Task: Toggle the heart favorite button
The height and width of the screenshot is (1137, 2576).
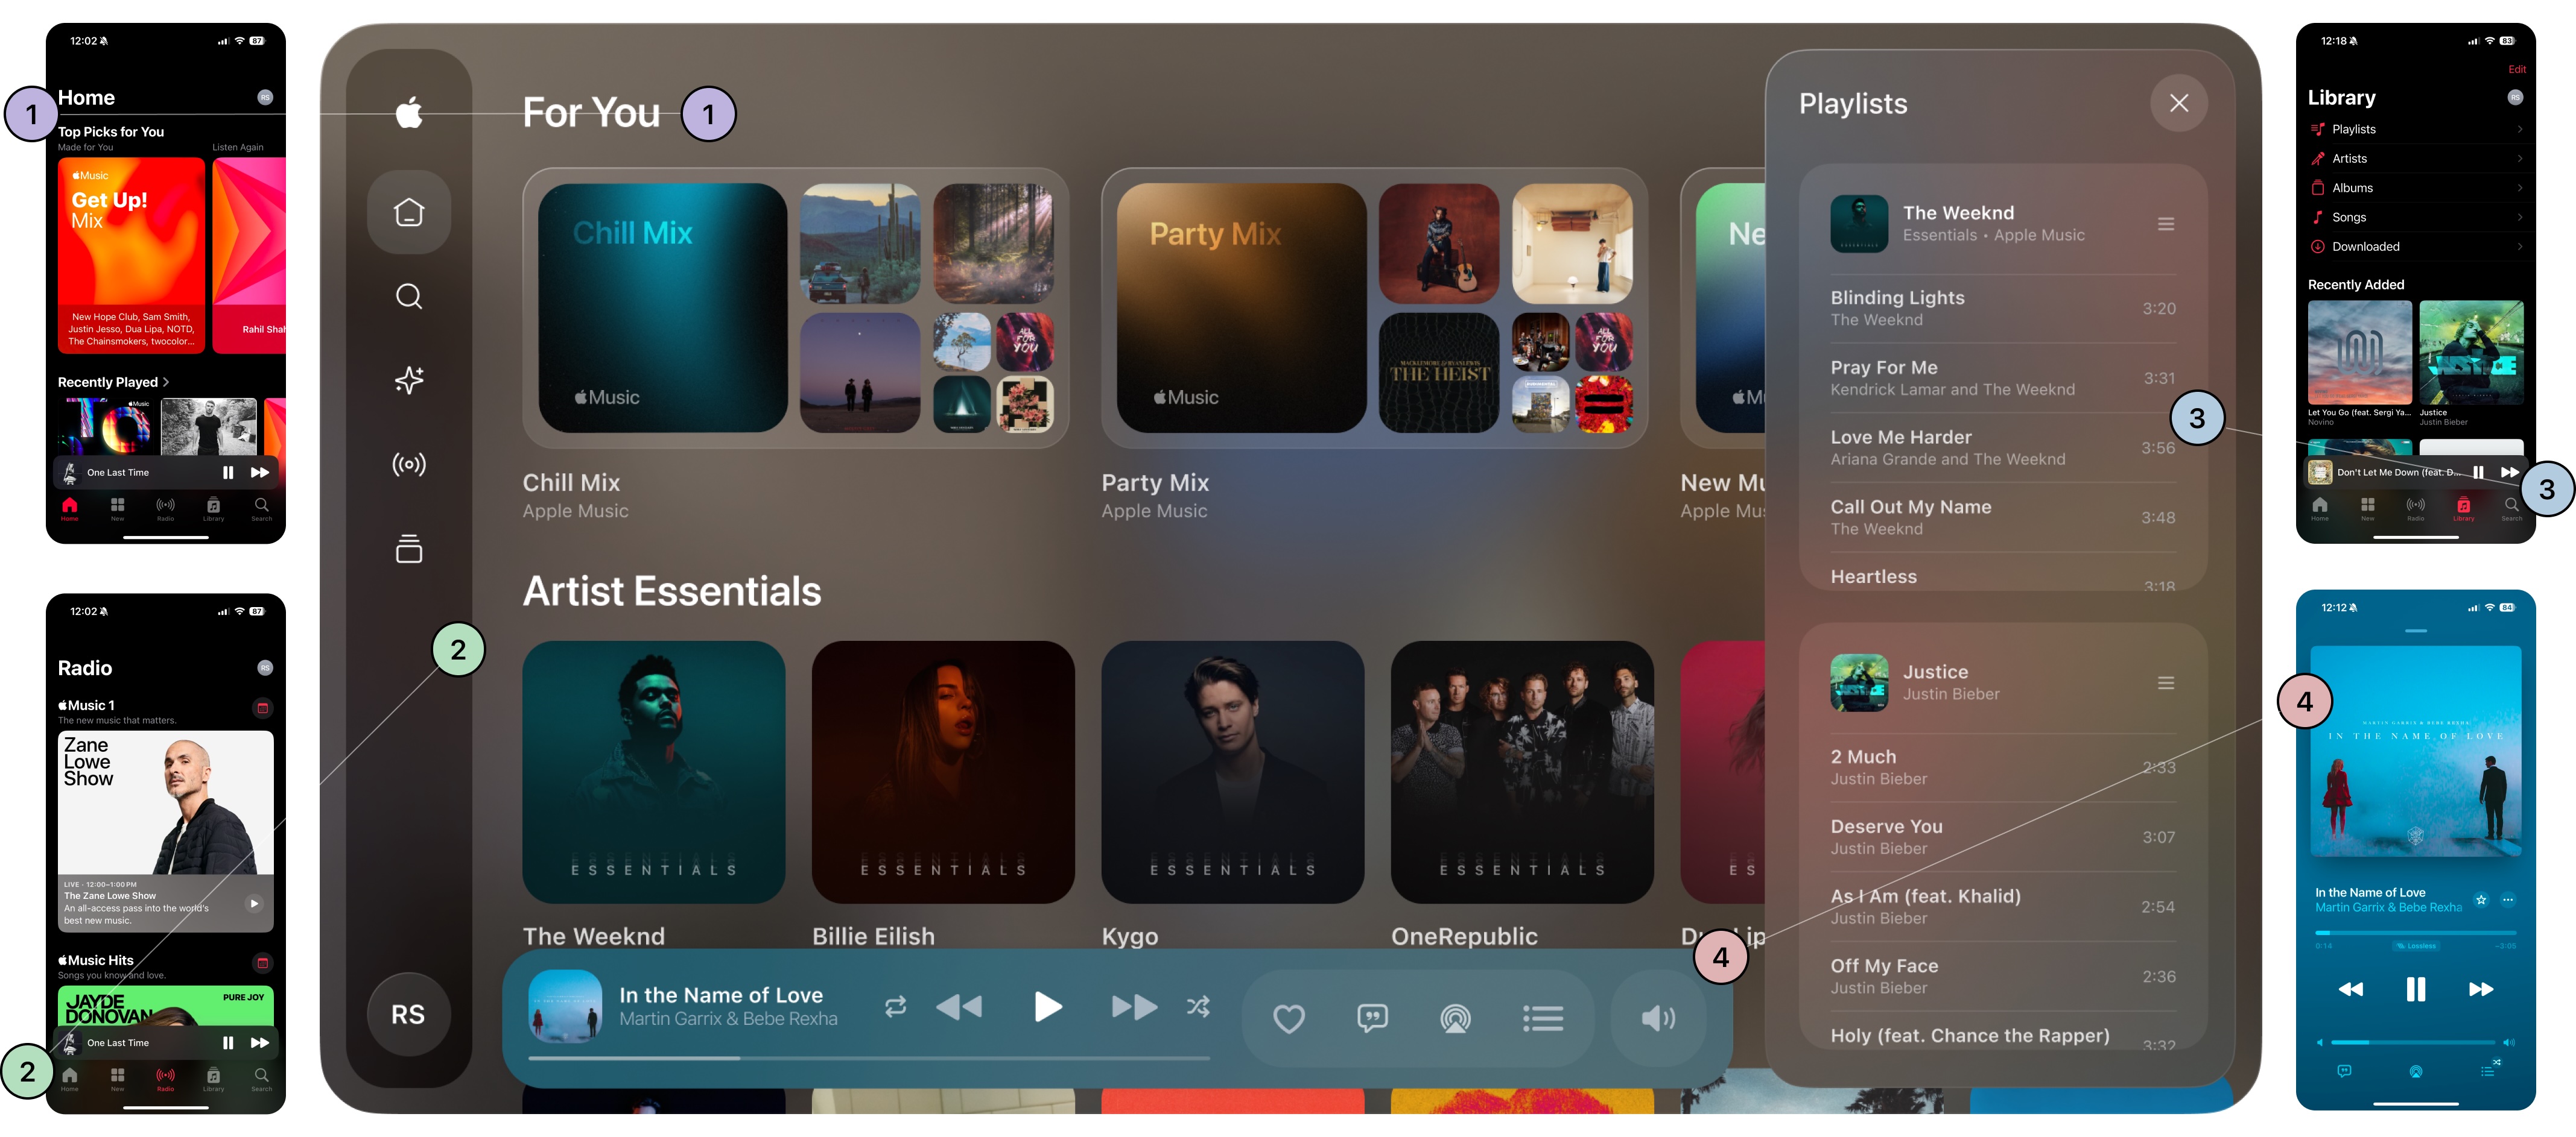Action: click(1288, 1018)
